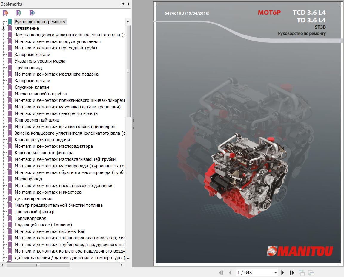Click the bookmarks horizontal scrollbar right arrow

(x=122, y=265)
